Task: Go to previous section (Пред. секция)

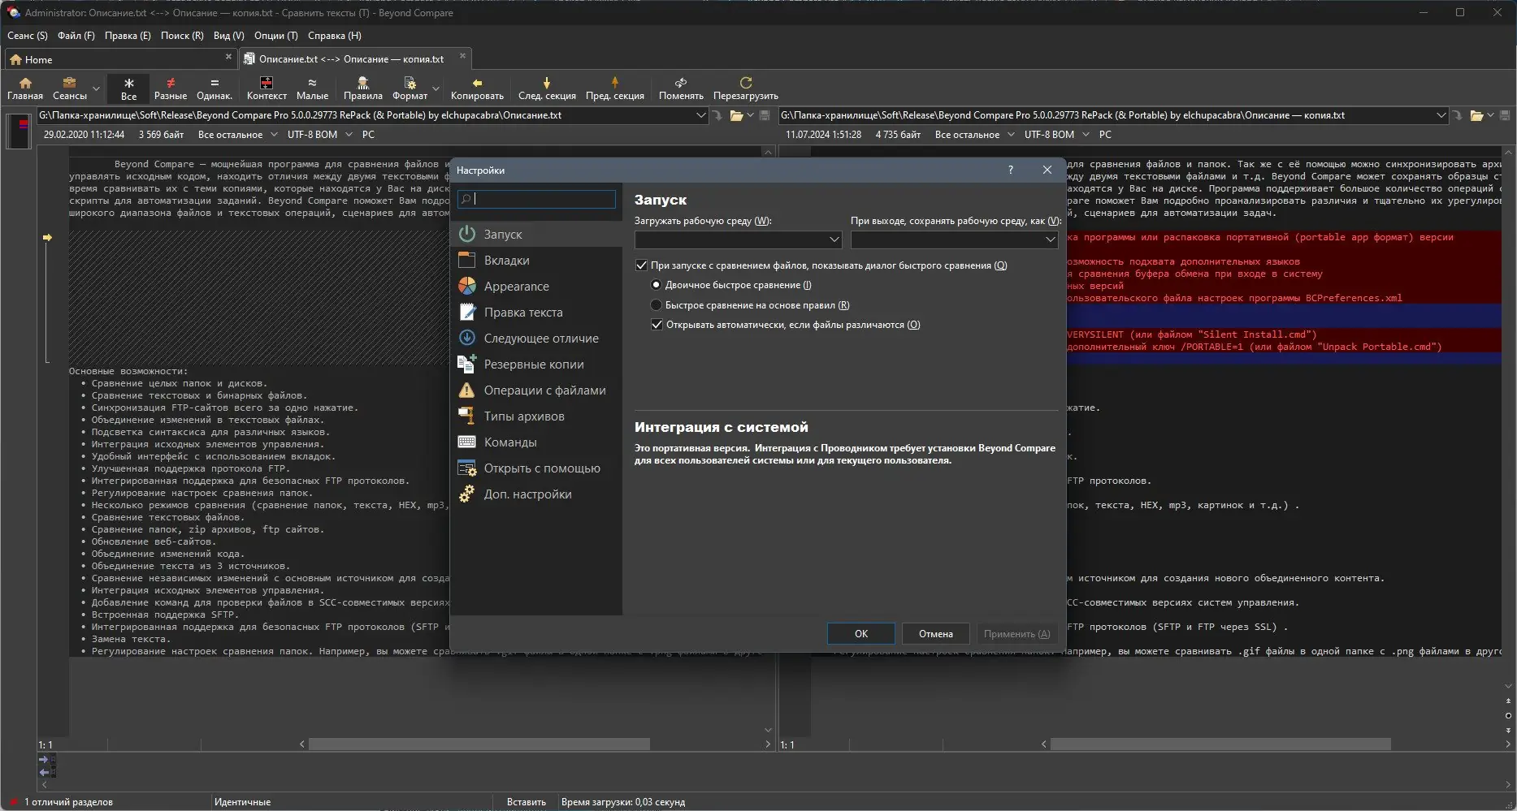Action: click(614, 84)
